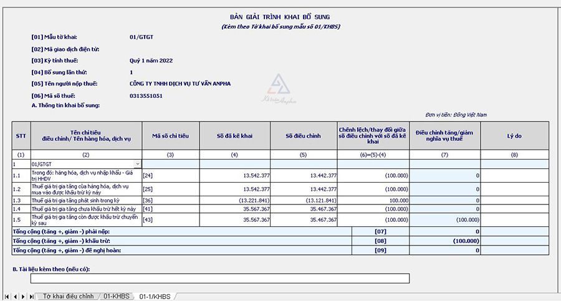
Task: Go to the next sheet tab
Action: coord(23,296)
